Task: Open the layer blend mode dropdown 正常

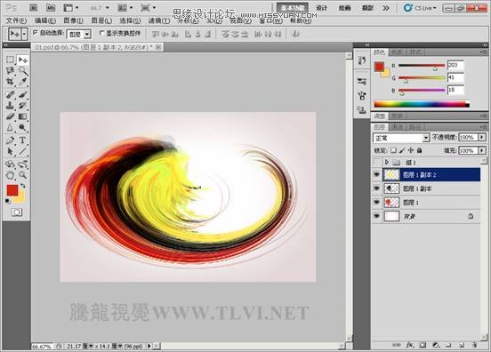Action: (401, 138)
